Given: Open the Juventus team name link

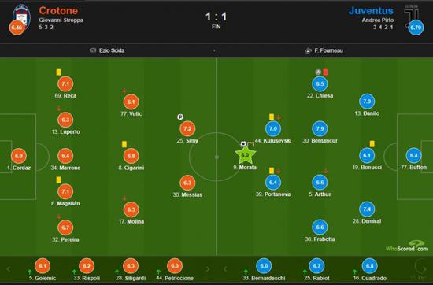Looking at the screenshot, I should tap(371, 10).
